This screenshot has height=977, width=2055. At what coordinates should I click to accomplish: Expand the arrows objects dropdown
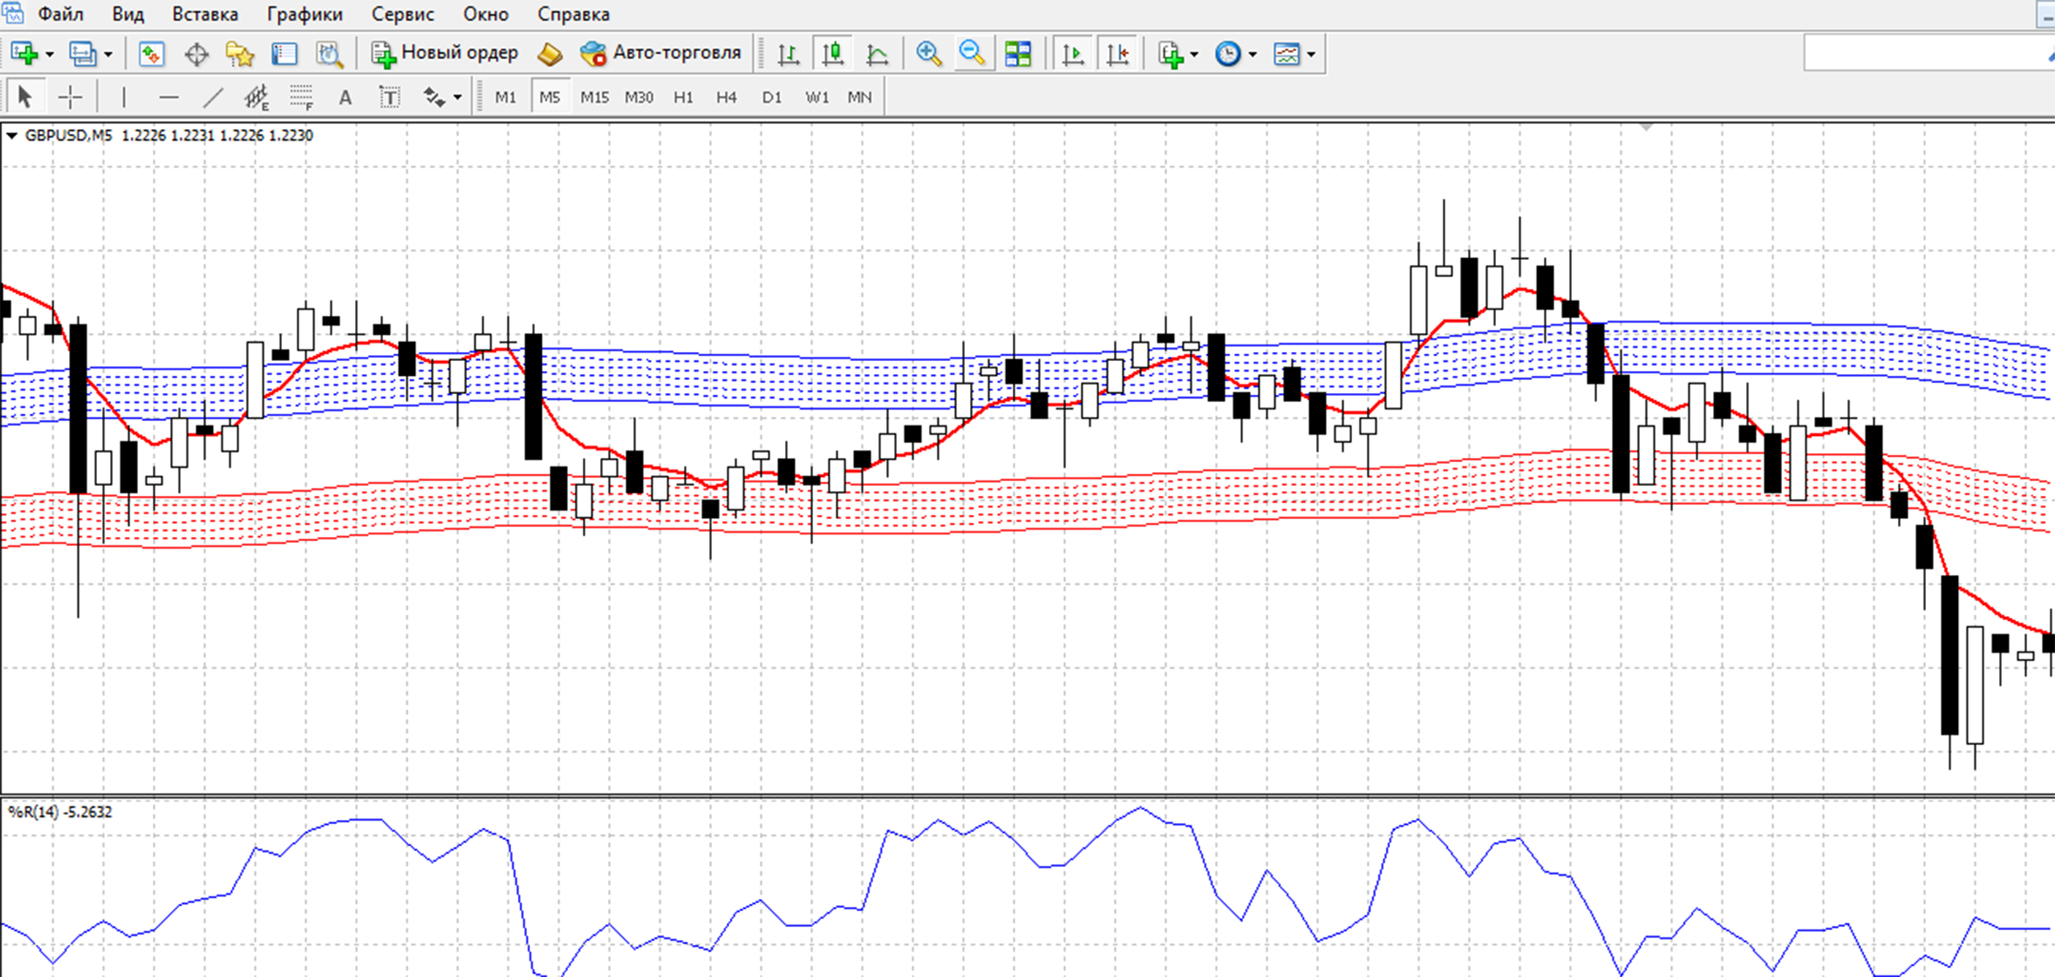458,98
